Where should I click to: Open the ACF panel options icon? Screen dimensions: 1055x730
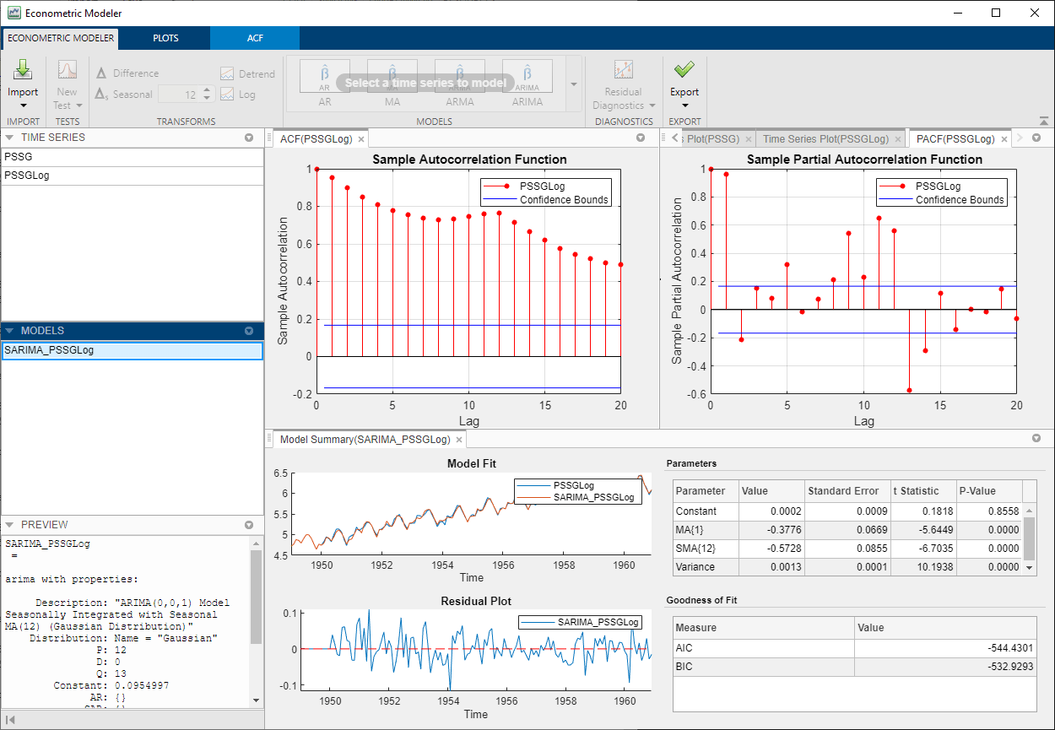pos(640,138)
